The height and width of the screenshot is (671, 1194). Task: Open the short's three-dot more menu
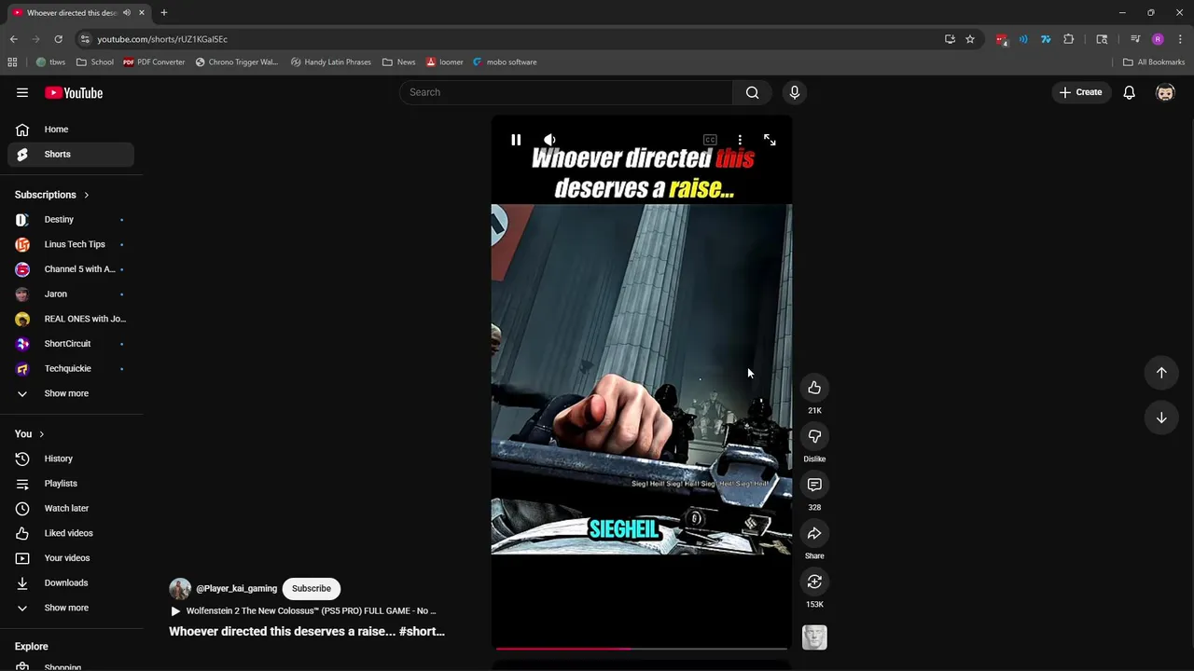(740, 140)
